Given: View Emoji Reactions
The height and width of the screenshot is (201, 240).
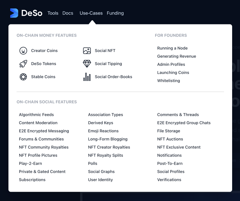Looking at the screenshot, I should coord(103,131).
